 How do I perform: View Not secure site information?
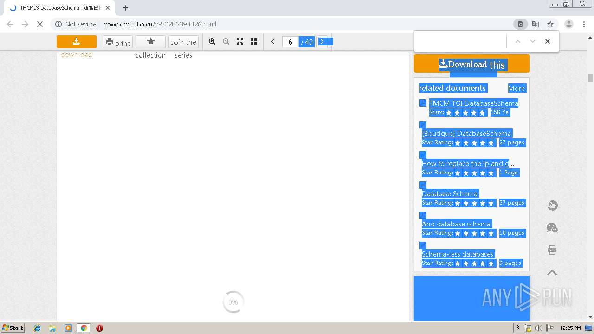76,24
